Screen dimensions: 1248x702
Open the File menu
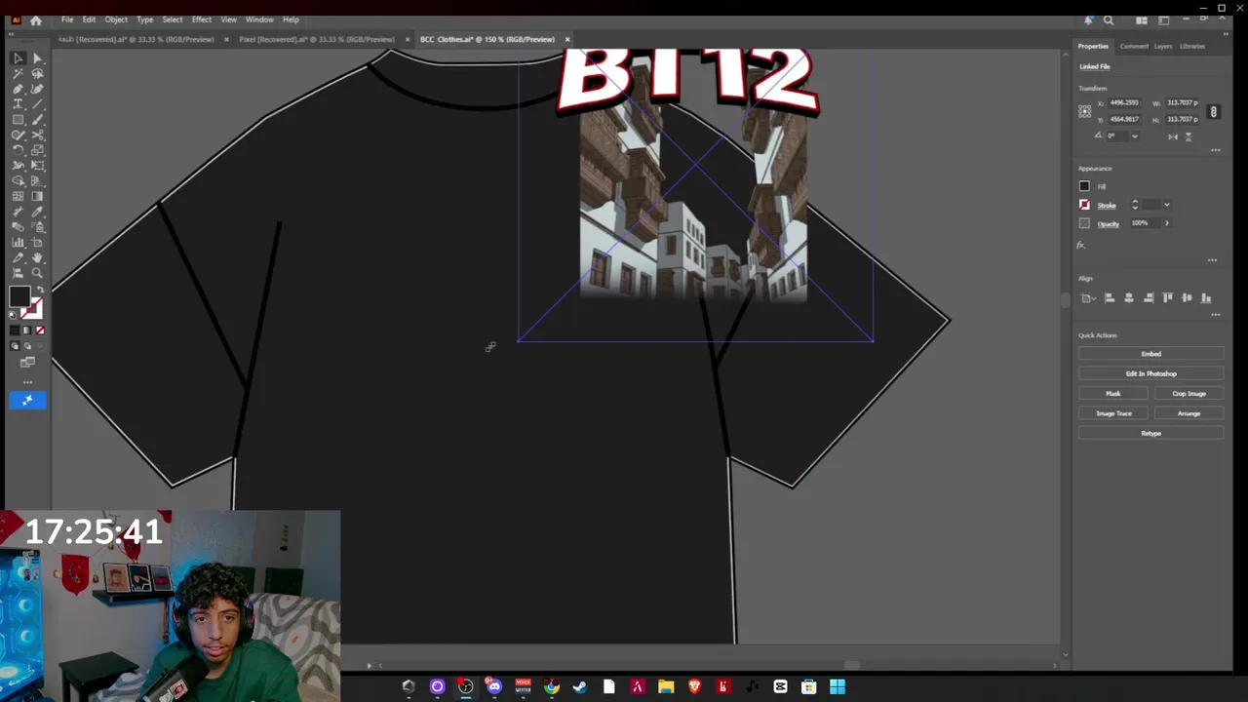coord(67,19)
